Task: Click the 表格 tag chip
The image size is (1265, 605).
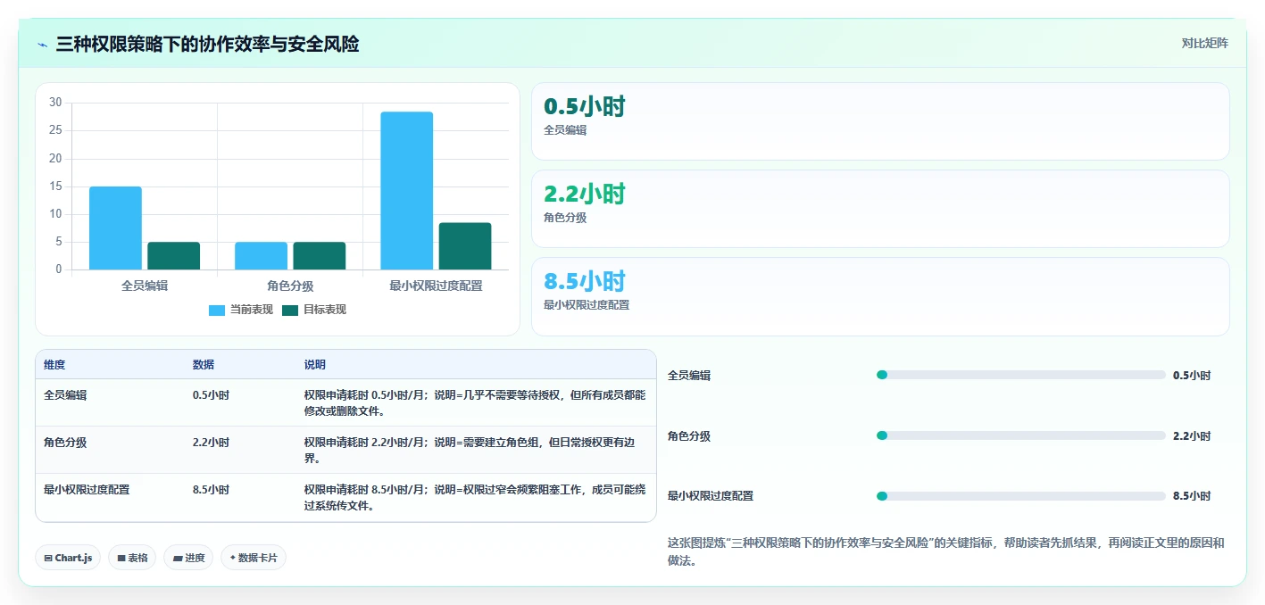Action: [x=132, y=558]
